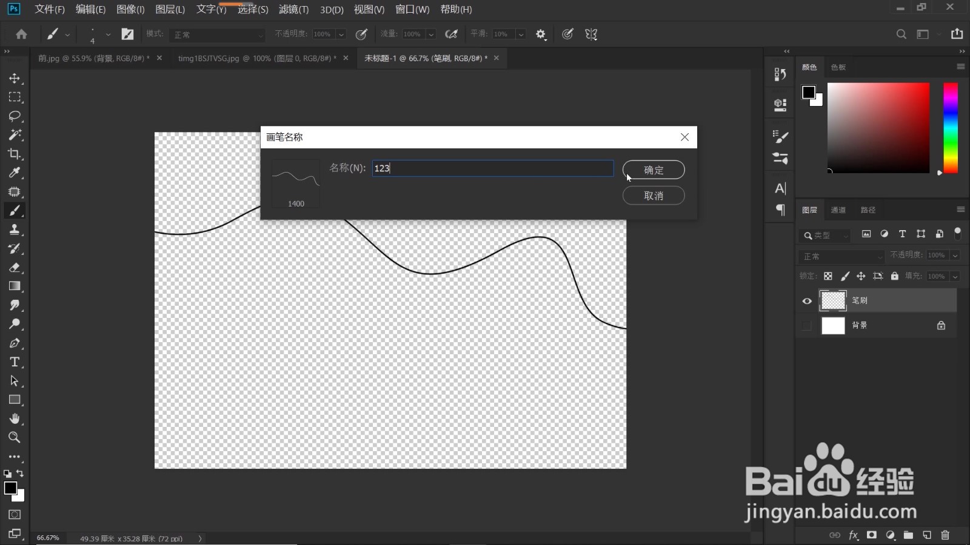Choose the Crop tool

[x=15, y=154]
